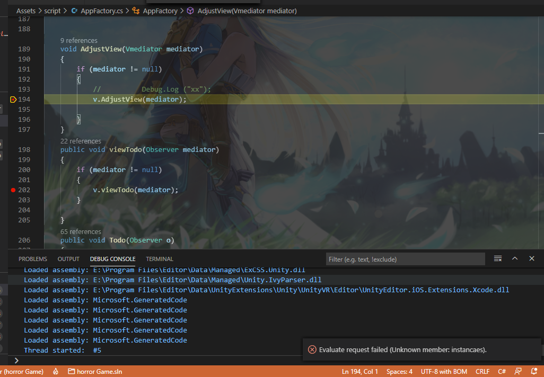Click the clear console lines icon

498,259
